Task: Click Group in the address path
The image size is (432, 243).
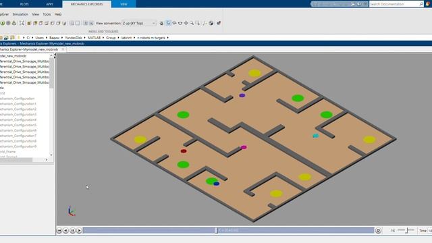Action: point(111,38)
